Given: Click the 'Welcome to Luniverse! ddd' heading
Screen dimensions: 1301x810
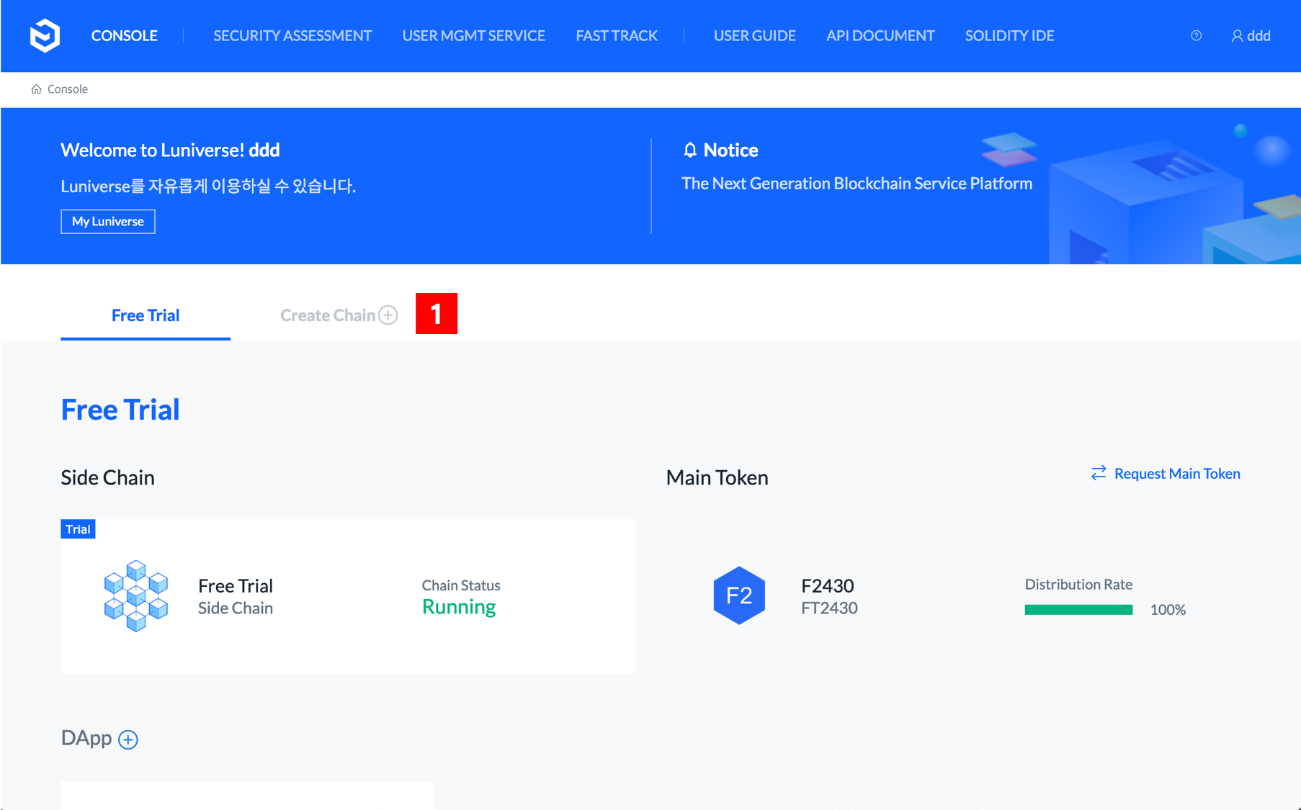Looking at the screenshot, I should (170, 150).
